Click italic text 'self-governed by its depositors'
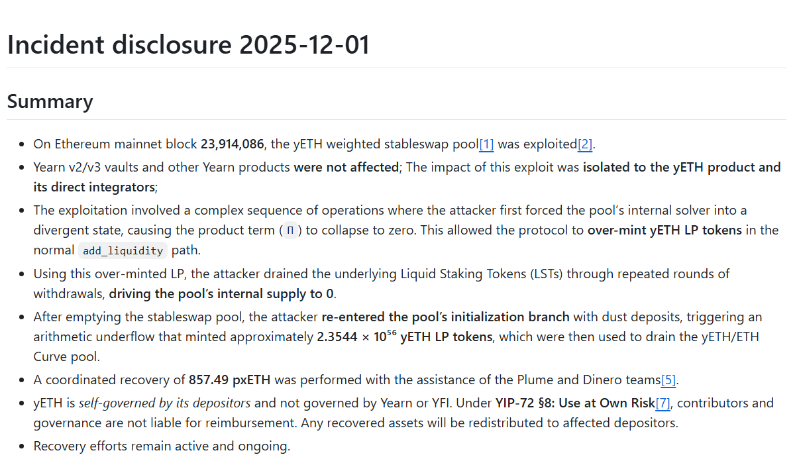795x467 pixels. pos(164,403)
